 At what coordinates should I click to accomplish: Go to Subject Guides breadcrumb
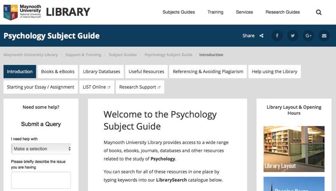[123, 55]
